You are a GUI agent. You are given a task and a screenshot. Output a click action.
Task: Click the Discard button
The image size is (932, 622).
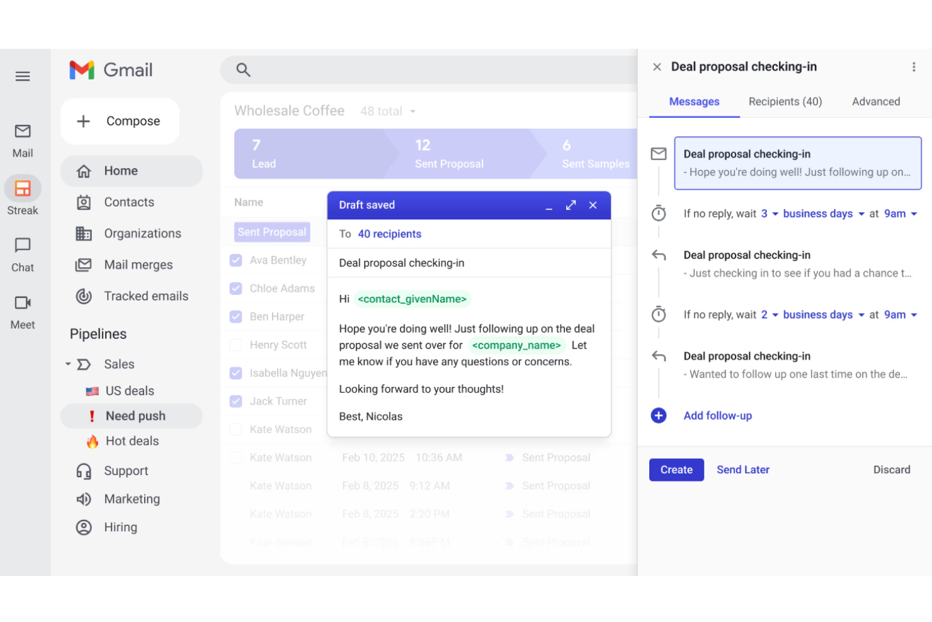coord(892,470)
